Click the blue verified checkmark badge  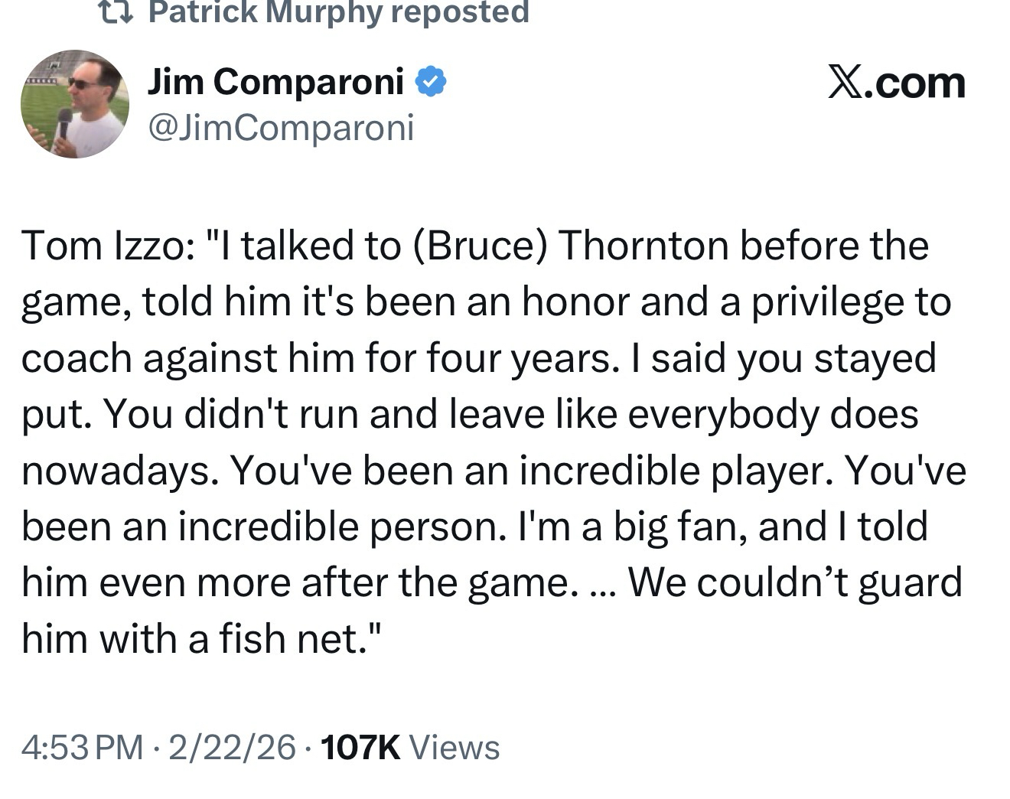pos(432,81)
